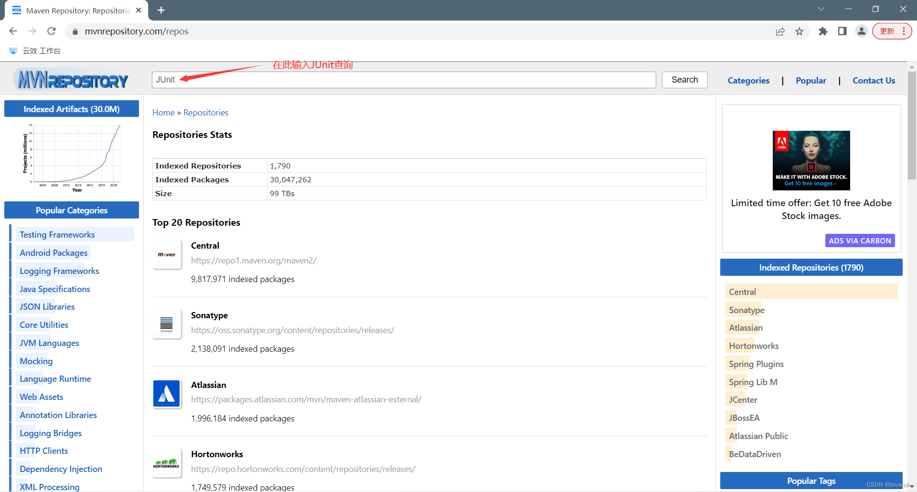Viewport: 917px width, 492px height.
Task: Open Sonatype repository heading
Action: 209,315
